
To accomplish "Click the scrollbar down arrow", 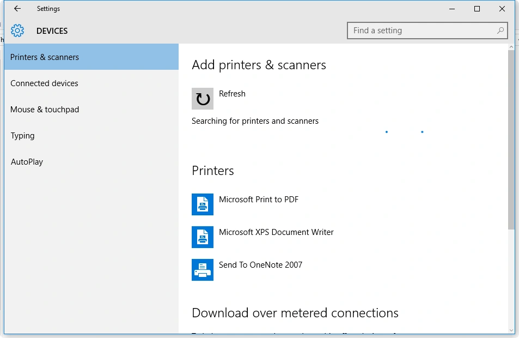I will [x=511, y=330].
